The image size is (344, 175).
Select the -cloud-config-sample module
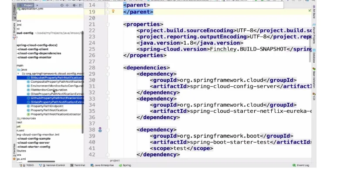coord(34,138)
